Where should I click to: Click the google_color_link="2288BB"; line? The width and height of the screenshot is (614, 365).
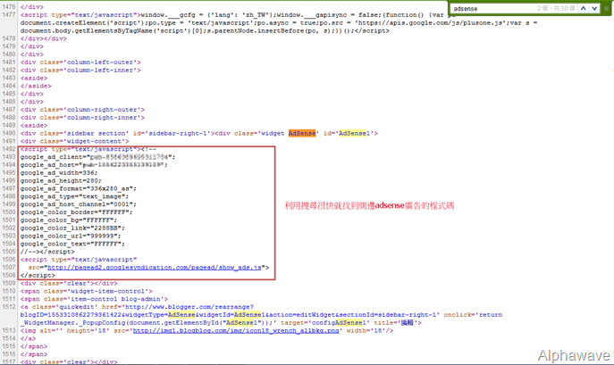[72, 228]
